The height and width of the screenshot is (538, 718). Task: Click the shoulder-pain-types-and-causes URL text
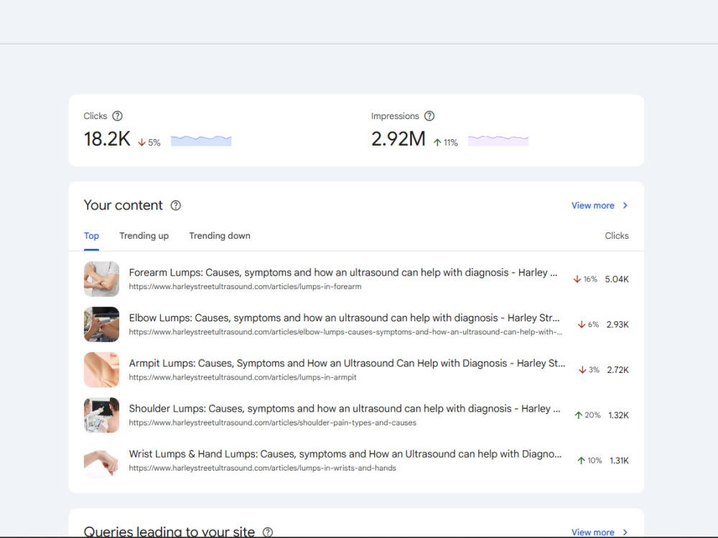point(272,423)
